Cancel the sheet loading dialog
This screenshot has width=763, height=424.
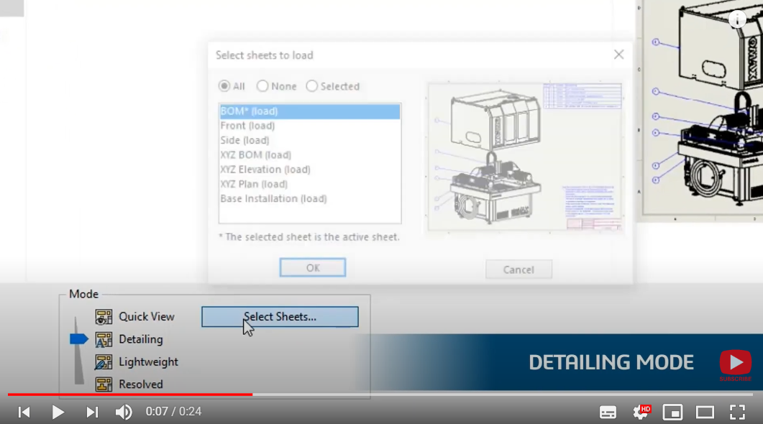point(518,269)
